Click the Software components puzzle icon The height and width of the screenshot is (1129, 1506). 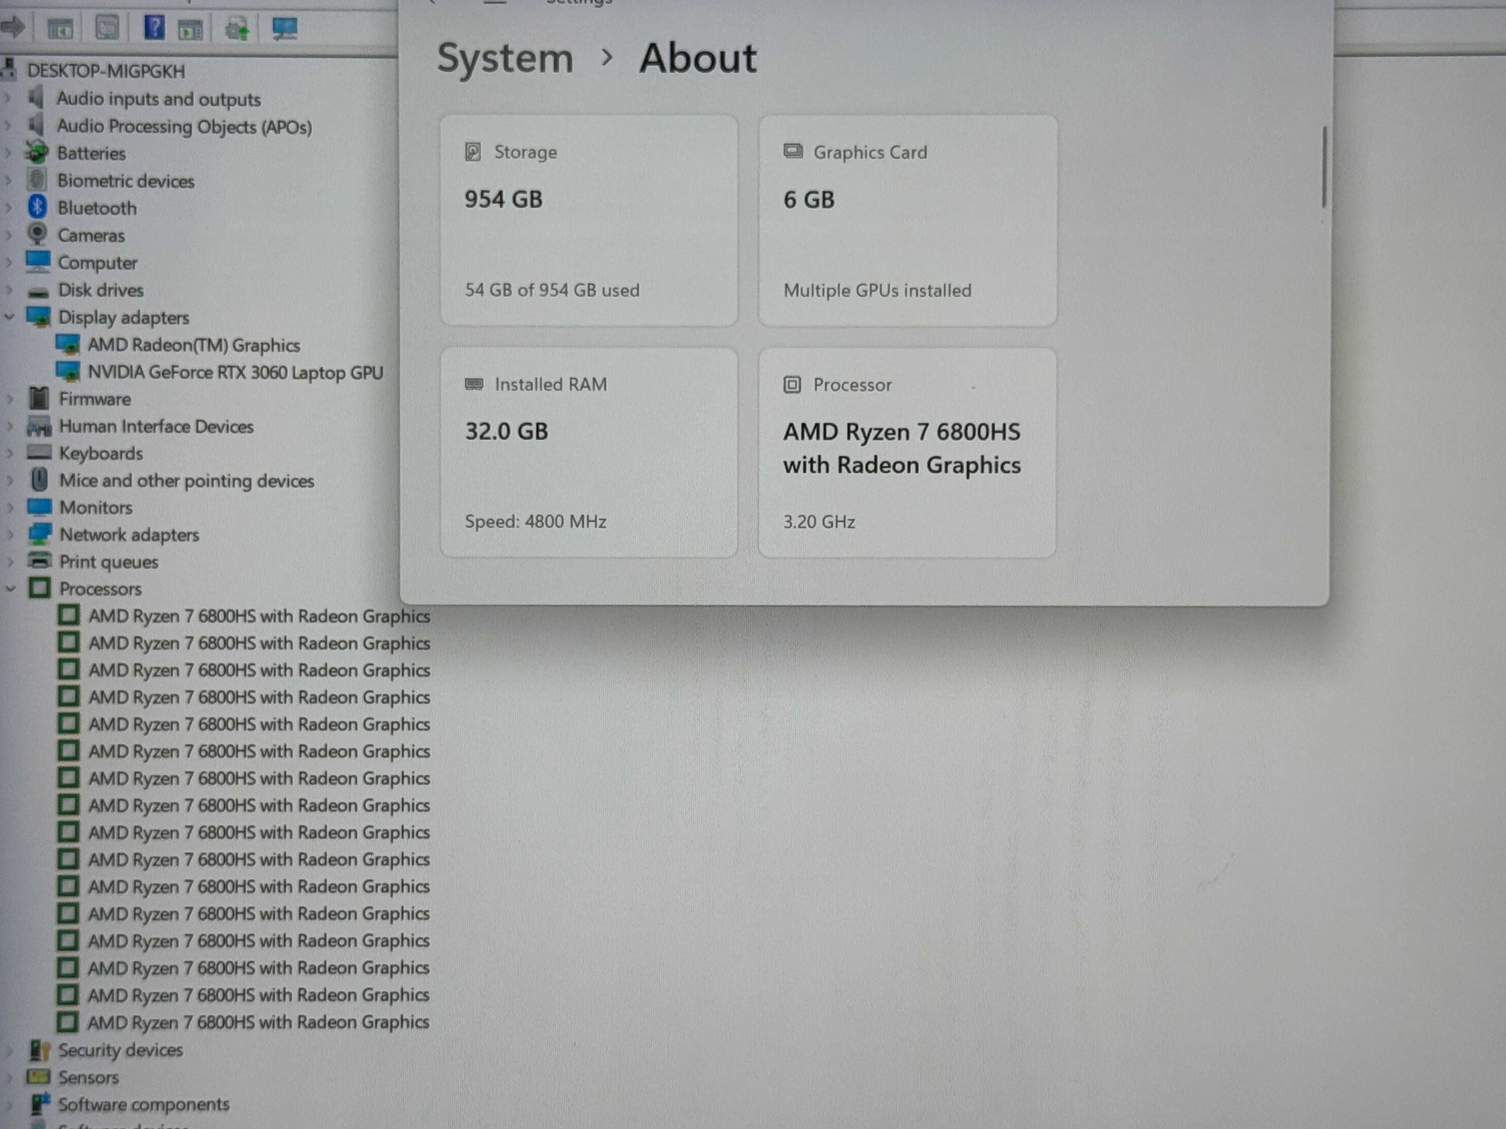coord(40,1104)
